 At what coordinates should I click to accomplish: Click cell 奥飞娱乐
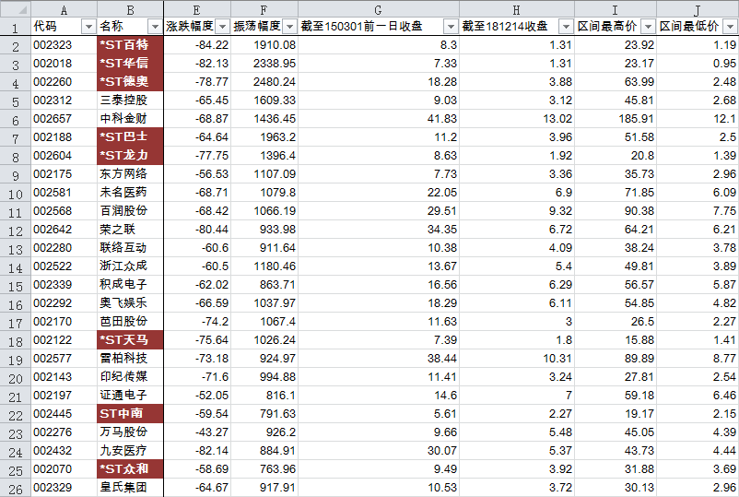click(131, 303)
